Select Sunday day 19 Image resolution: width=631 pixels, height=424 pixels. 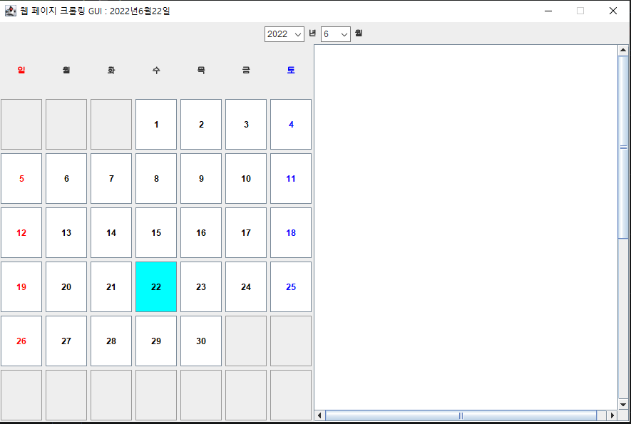pos(21,286)
